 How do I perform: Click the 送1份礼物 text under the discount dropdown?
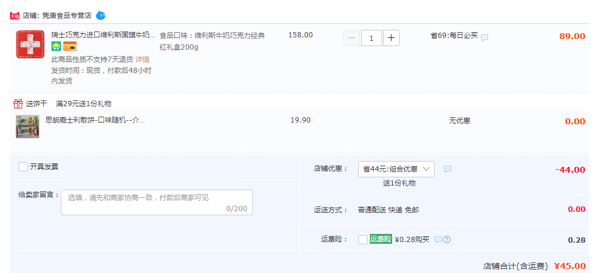coord(399,183)
